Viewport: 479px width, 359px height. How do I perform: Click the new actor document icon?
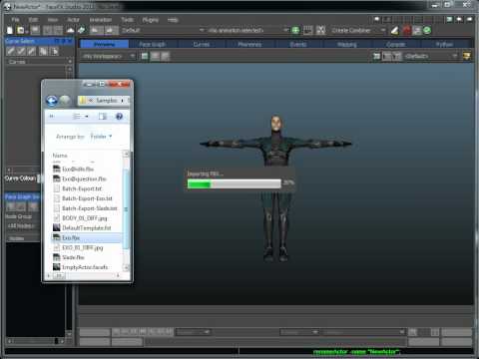tap(10, 30)
